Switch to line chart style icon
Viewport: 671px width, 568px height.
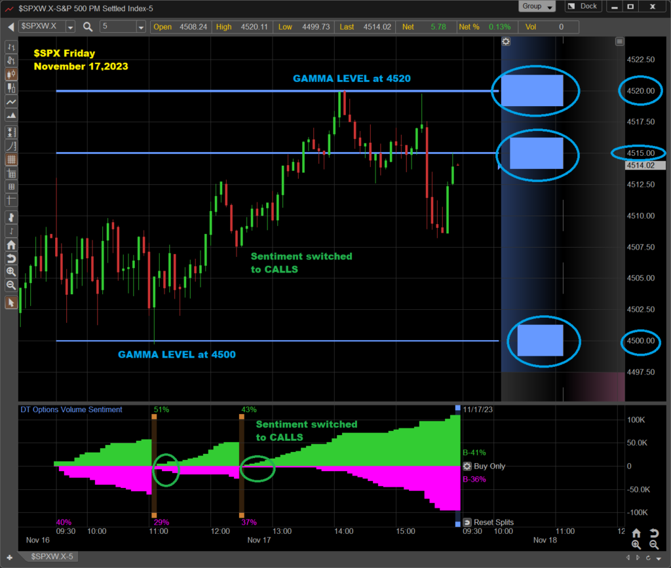coord(11,103)
